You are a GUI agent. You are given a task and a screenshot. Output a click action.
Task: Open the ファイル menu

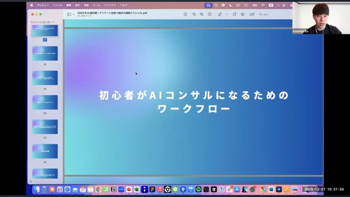(57, 5)
